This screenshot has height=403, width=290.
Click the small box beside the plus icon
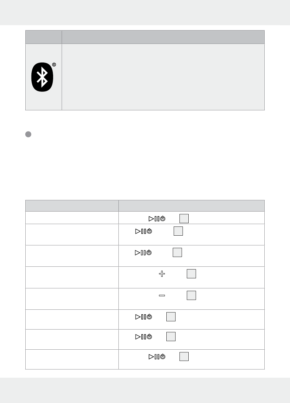(191, 274)
